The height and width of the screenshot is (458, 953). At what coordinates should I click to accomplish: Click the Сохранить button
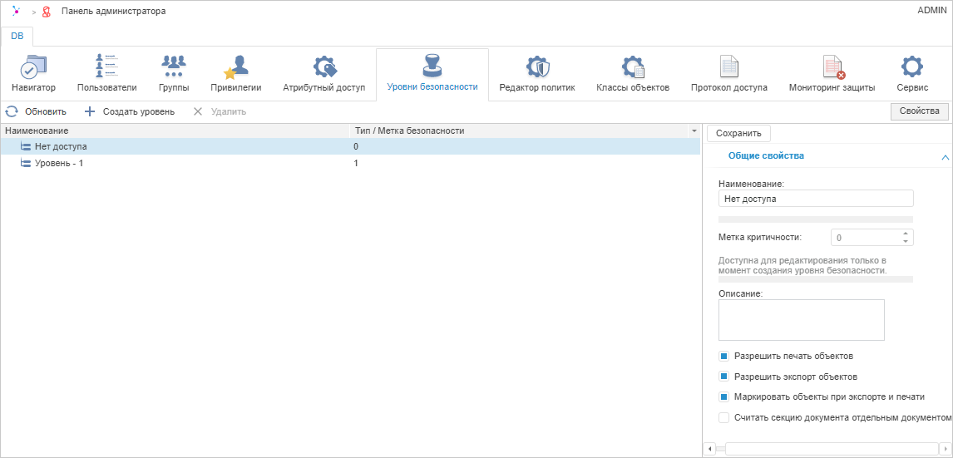click(738, 133)
